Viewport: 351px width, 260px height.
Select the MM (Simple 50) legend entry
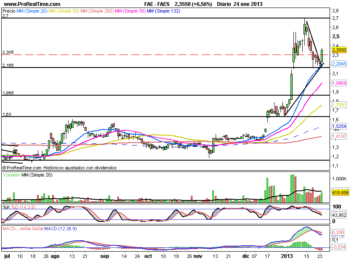[64, 11]
